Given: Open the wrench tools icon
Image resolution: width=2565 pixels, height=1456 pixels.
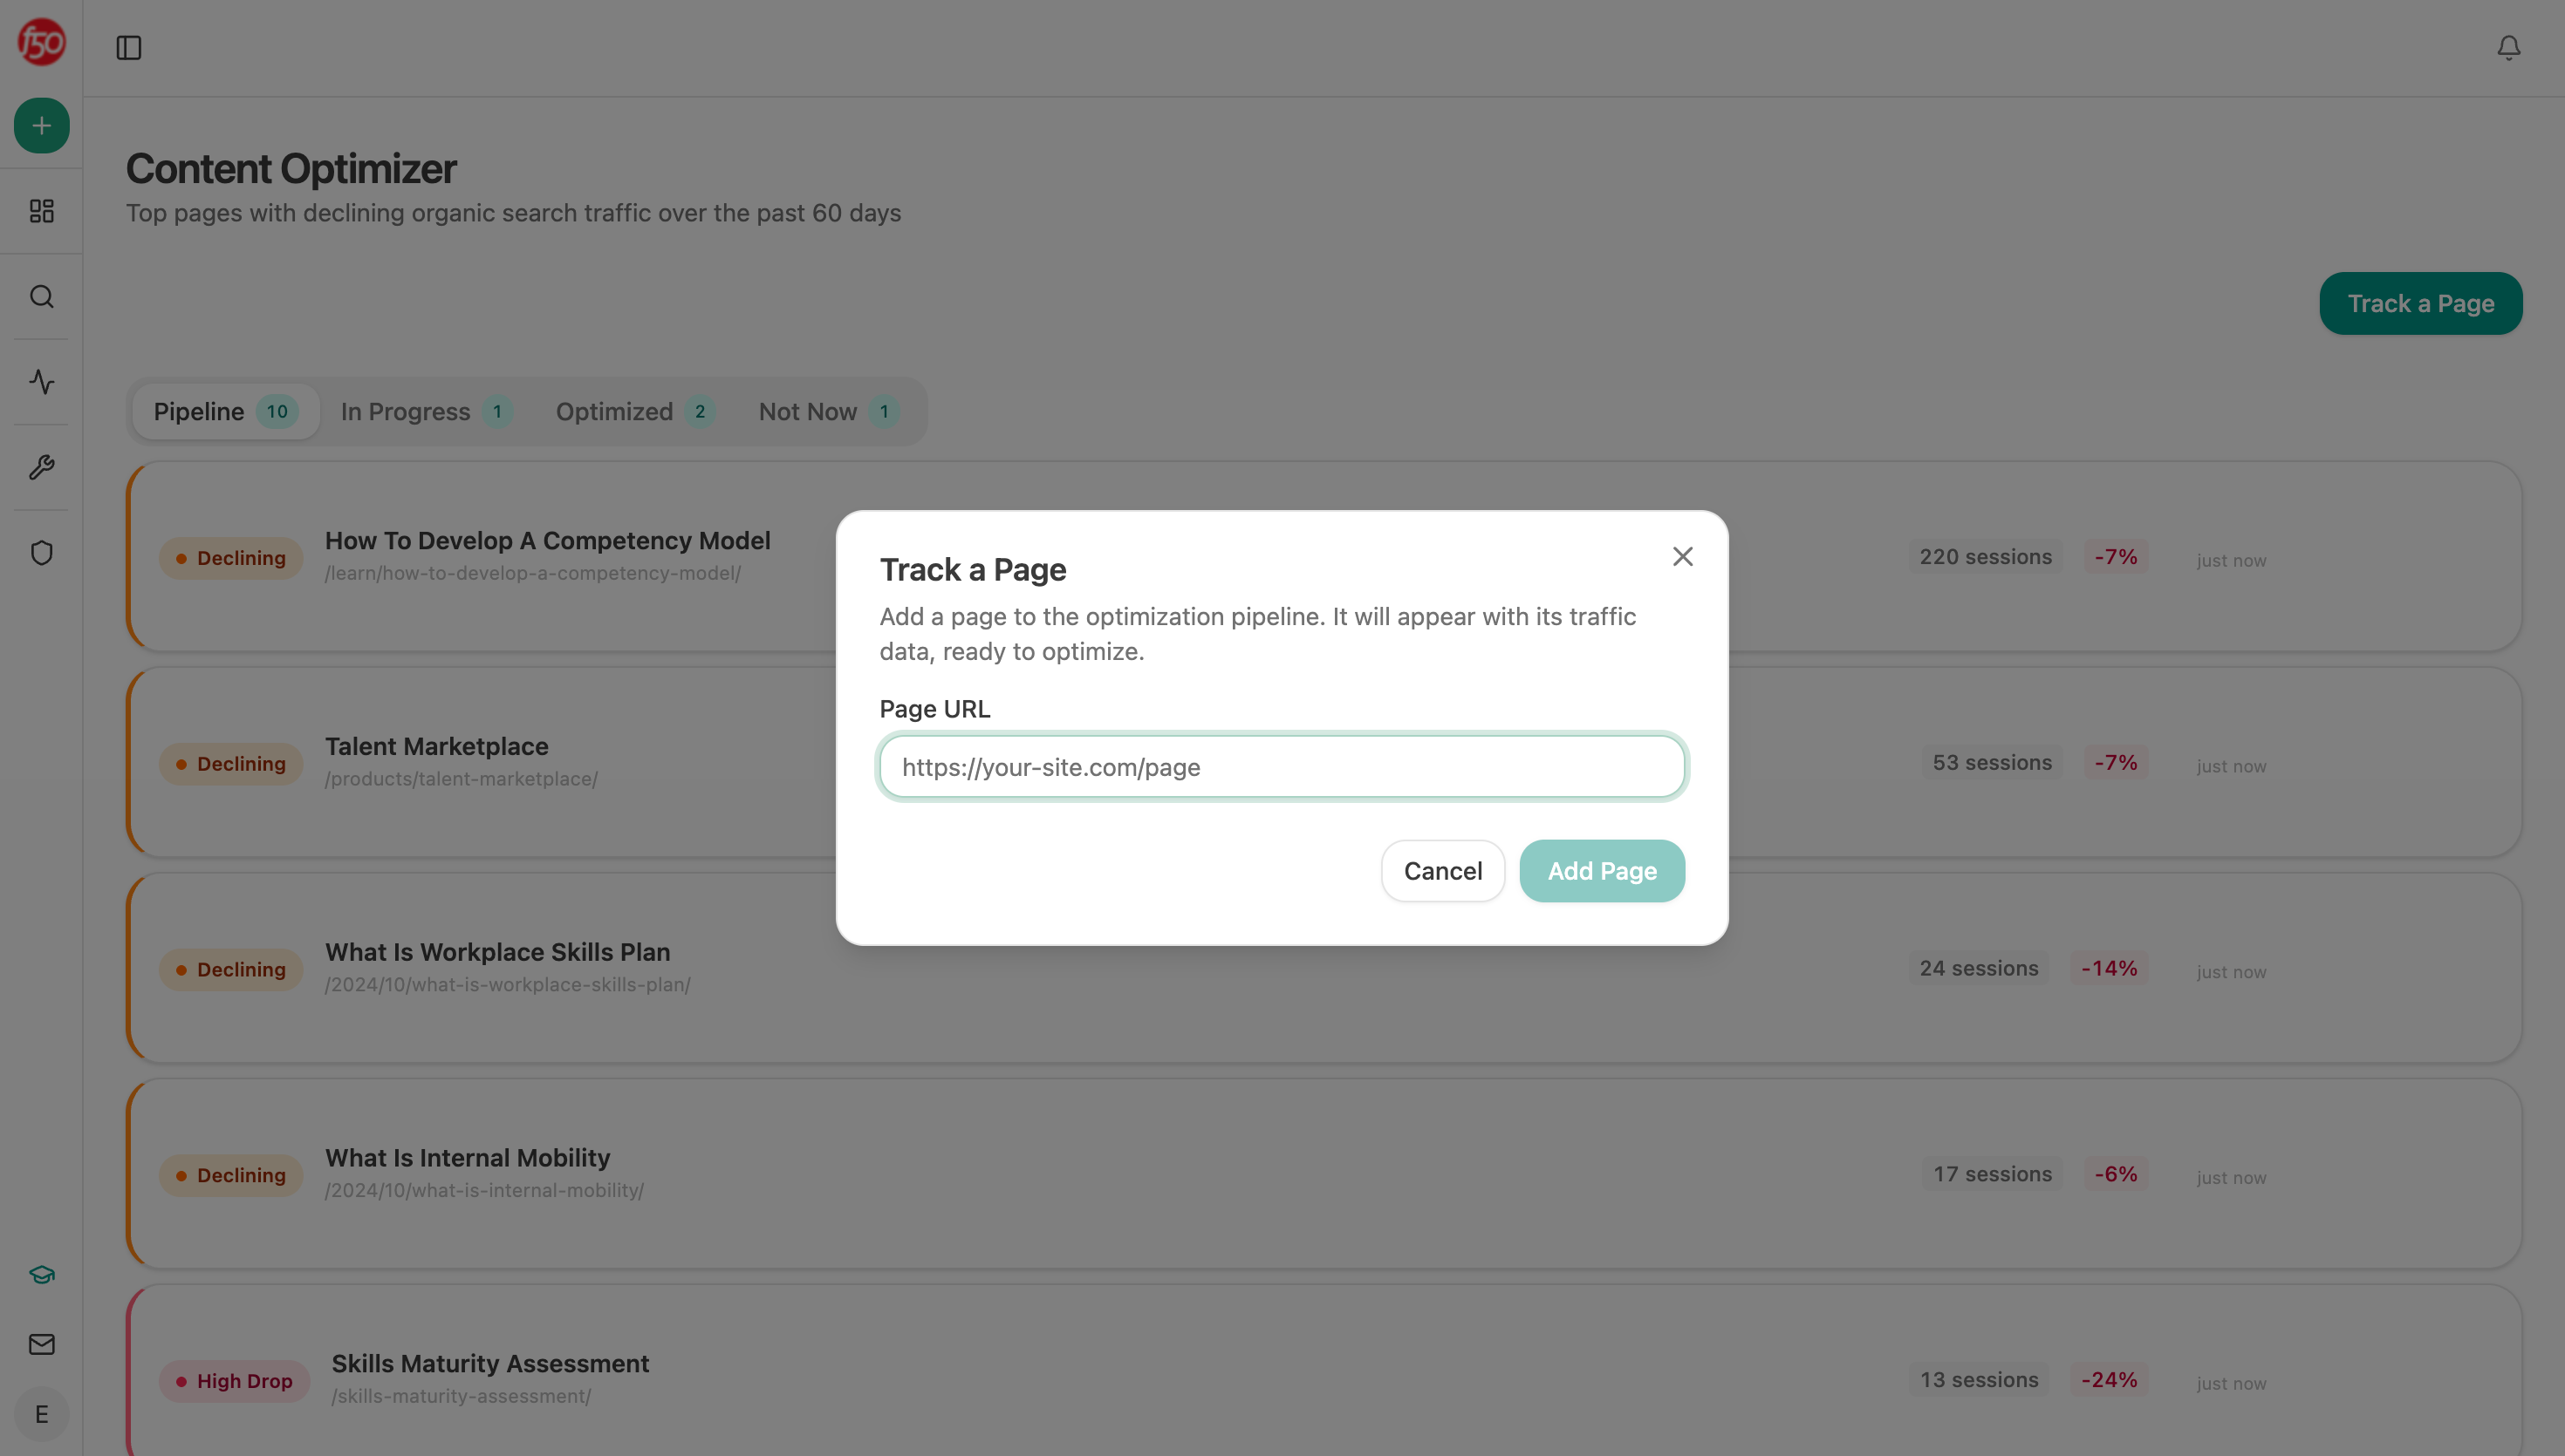Looking at the screenshot, I should (41, 467).
